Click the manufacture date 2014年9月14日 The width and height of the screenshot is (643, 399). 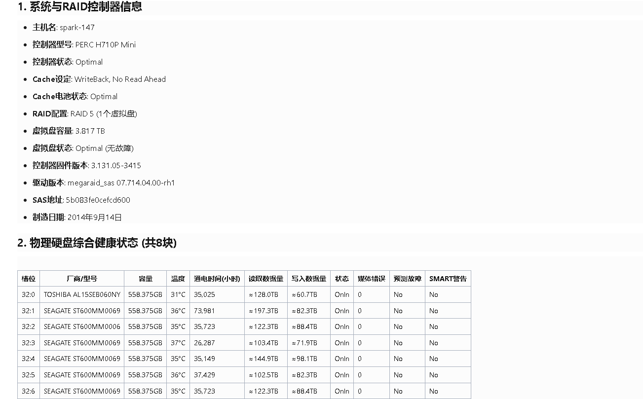point(95,218)
